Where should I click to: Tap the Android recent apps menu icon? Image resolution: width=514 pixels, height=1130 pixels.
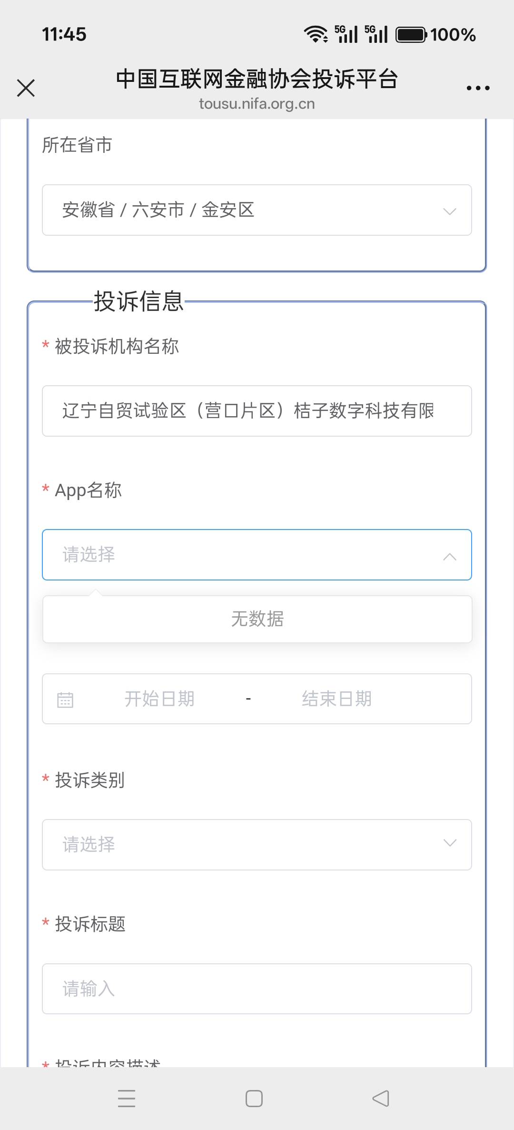(x=127, y=1099)
